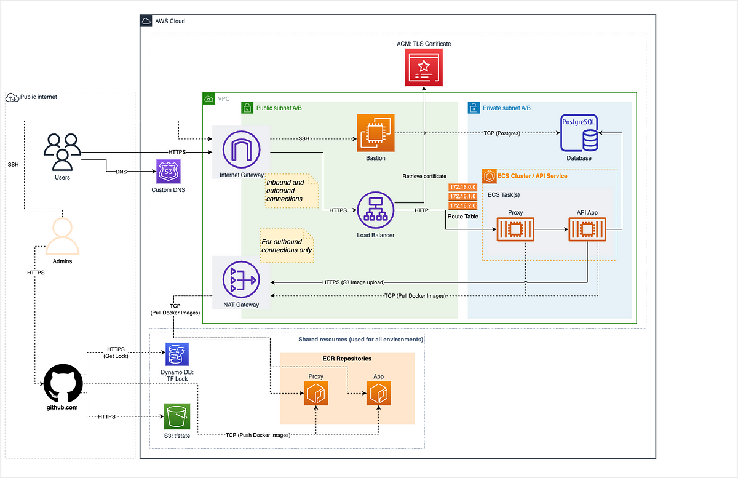
Task: Select the 'Public subnet A/B' label
Action: [x=279, y=108]
